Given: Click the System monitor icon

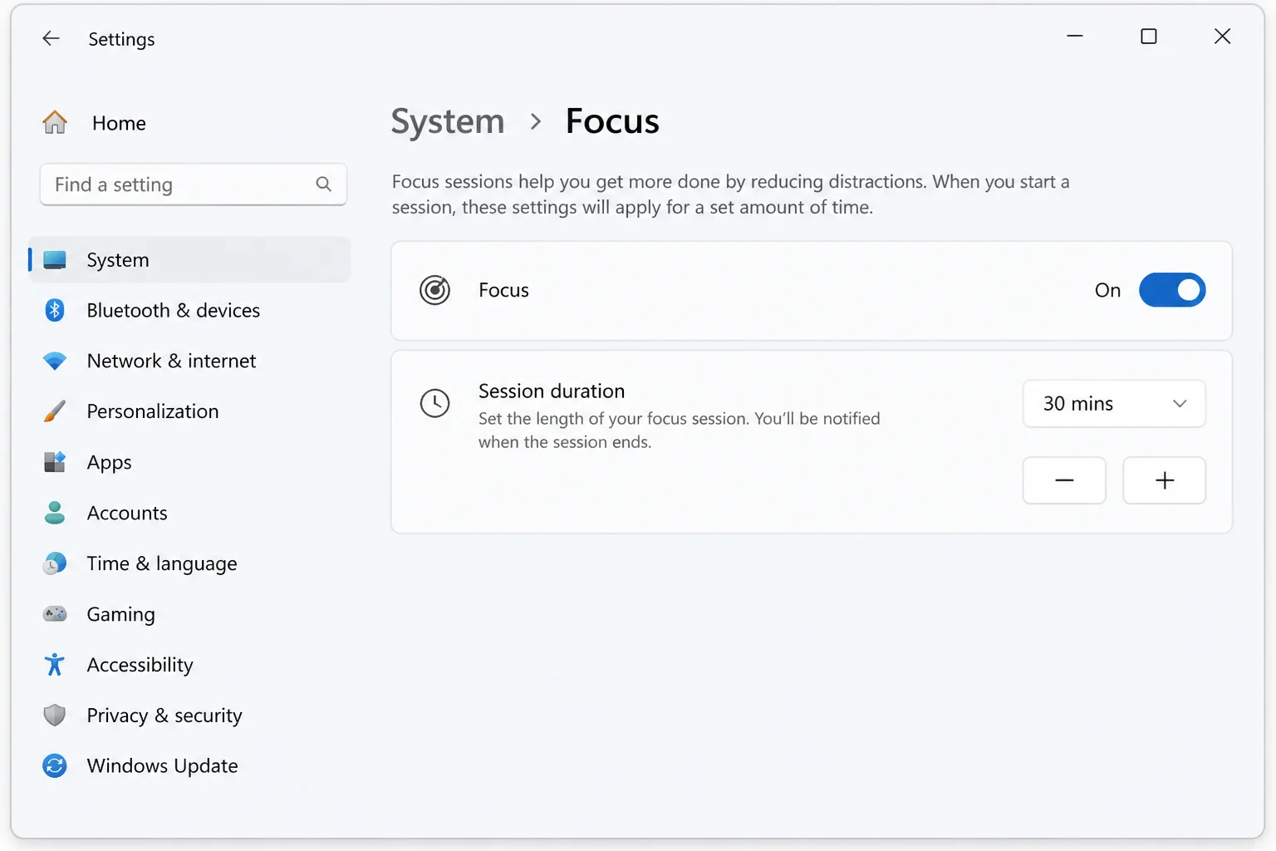Looking at the screenshot, I should tap(55, 260).
